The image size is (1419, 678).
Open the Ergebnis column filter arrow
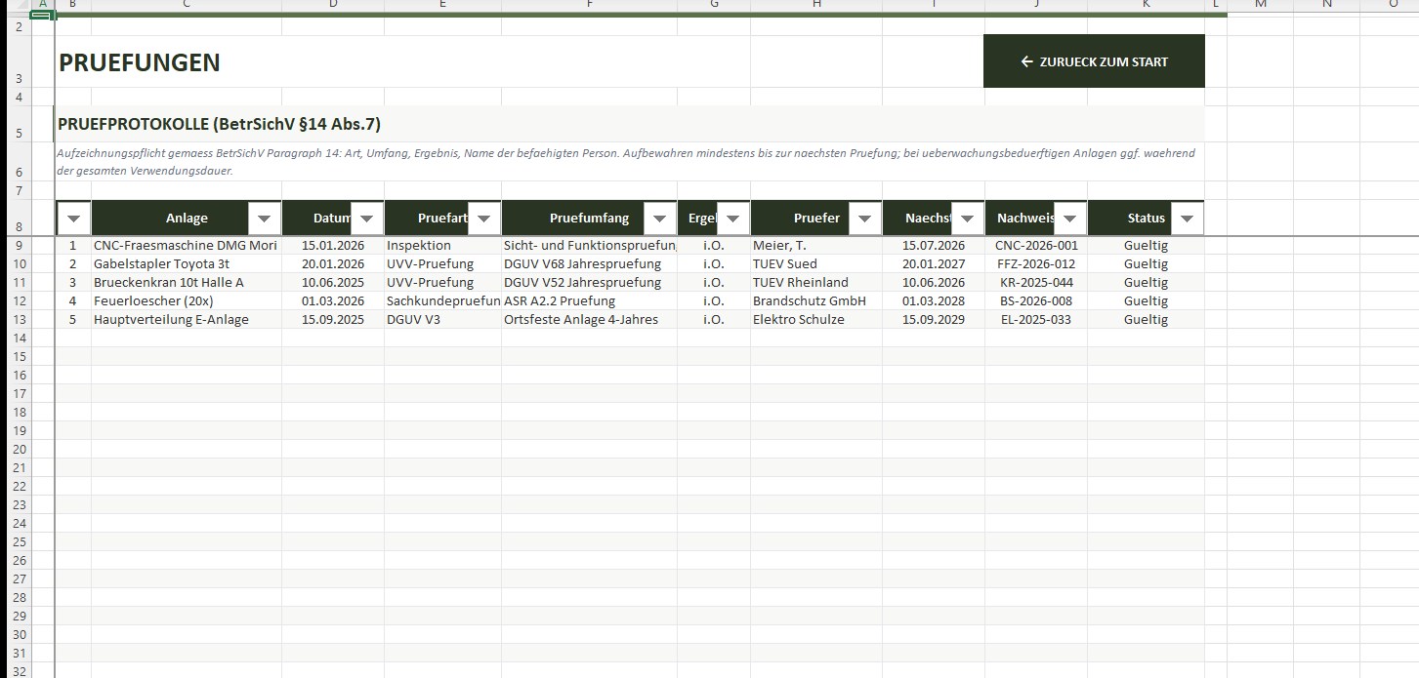(x=732, y=219)
